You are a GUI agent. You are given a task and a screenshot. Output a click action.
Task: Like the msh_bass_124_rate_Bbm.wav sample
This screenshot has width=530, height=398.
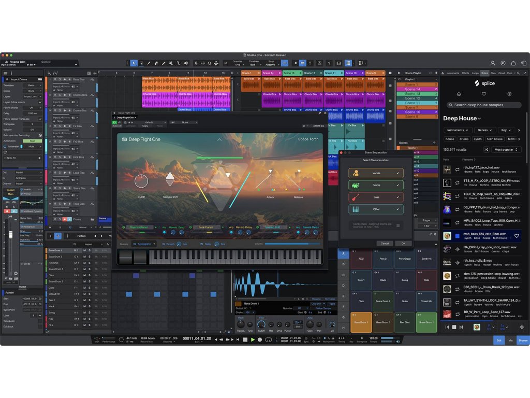coord(517,236)
